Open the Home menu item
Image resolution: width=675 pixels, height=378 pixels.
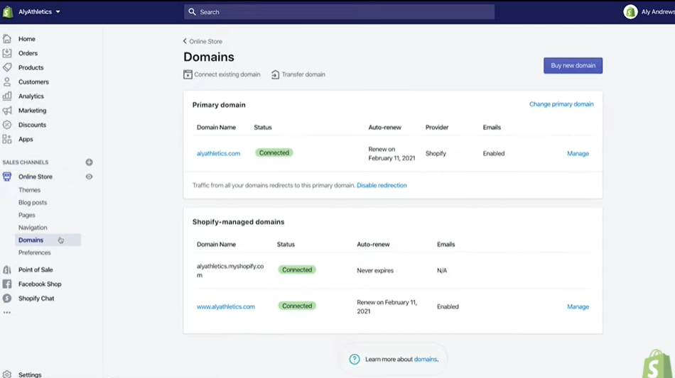[x=27, y=39]
